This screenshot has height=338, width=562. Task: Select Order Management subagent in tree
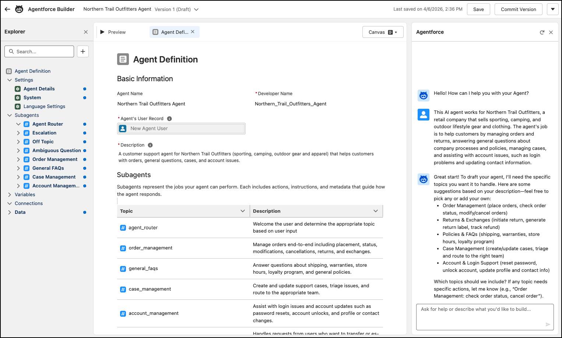click(55, 159)
